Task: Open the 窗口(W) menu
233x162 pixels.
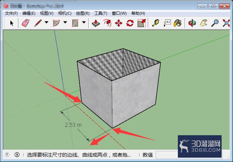Action: (119, 13)
